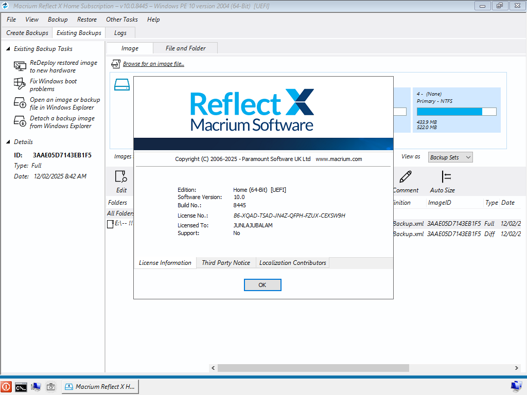
Task: Open the Third Party Notice tab
Action: point(226,263)
